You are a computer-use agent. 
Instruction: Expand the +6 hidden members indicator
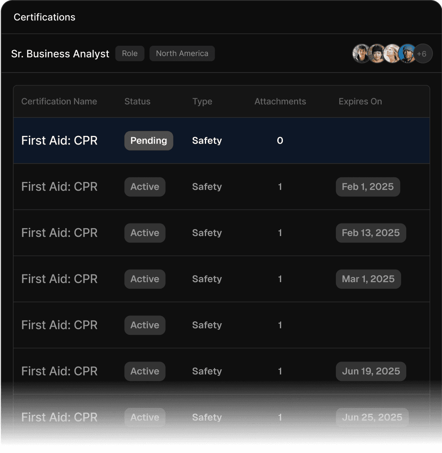point(423,53)
